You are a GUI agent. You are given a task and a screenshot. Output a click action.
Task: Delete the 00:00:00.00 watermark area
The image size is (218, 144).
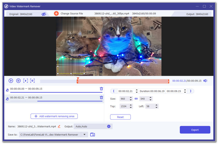(x=101, y=89)
